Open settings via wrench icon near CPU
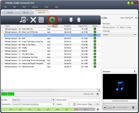Screen dimensions: 139x113 click(x=98, y=94)
